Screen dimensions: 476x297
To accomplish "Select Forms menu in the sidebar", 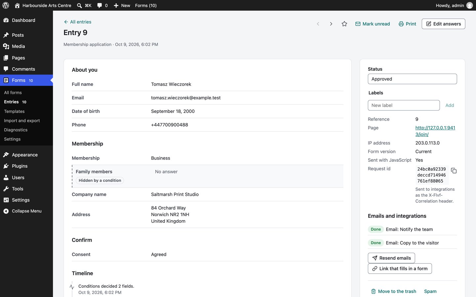I will pos(26,80).
